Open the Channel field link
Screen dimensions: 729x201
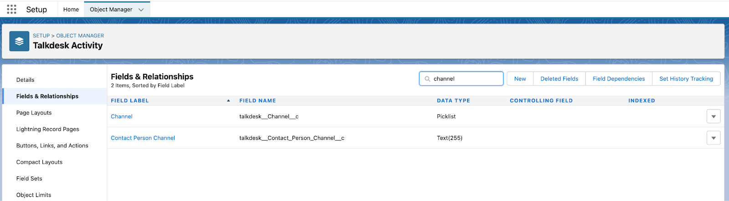122,116
